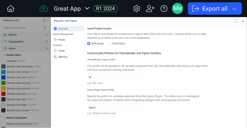Click the $primary color swatch
The image size is (247, 128).
click(3, 61)
